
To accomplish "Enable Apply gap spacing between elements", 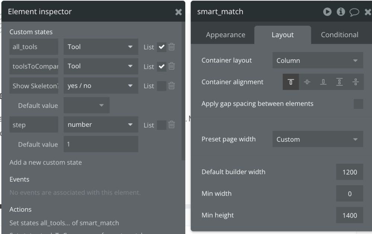I will 358,104.
